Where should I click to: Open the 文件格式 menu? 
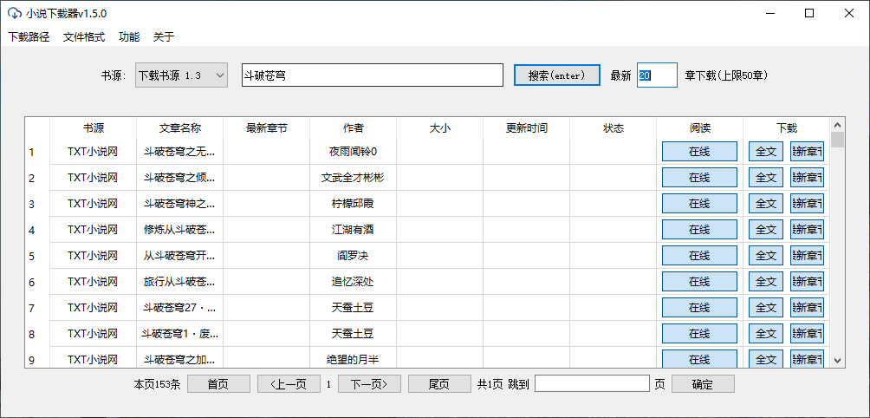84,36
